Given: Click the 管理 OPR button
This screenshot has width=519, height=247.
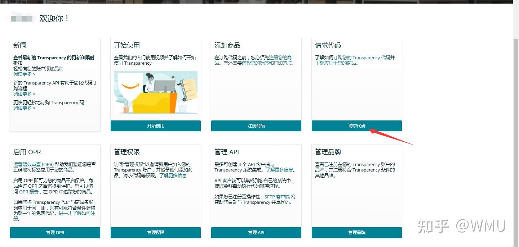Looking at the screenshot, I should [55, 233].
